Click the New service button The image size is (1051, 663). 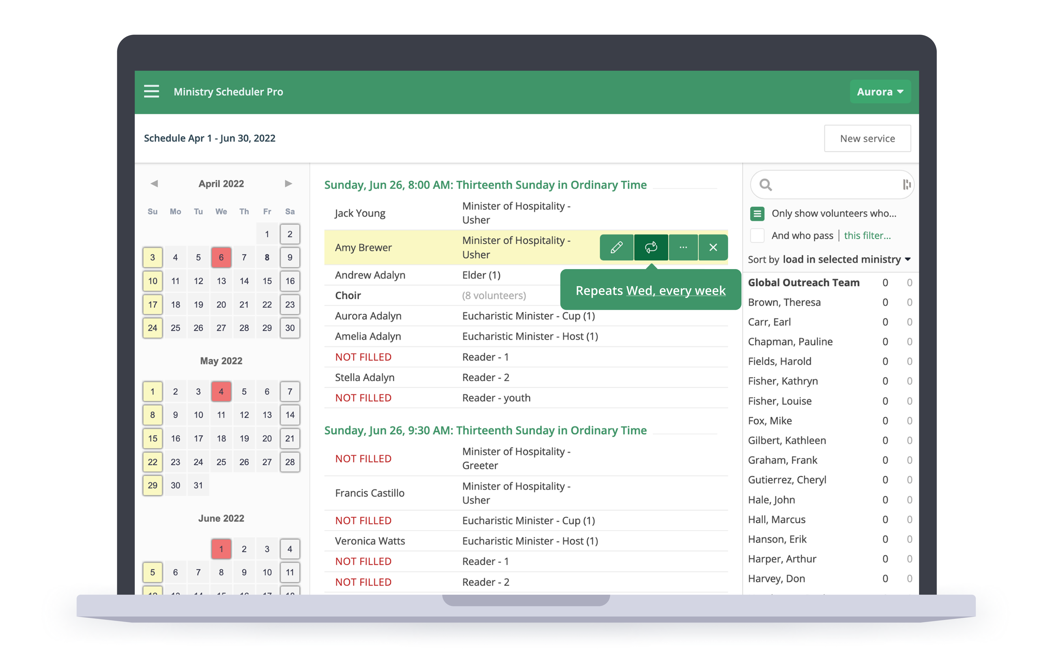[867, 138]
